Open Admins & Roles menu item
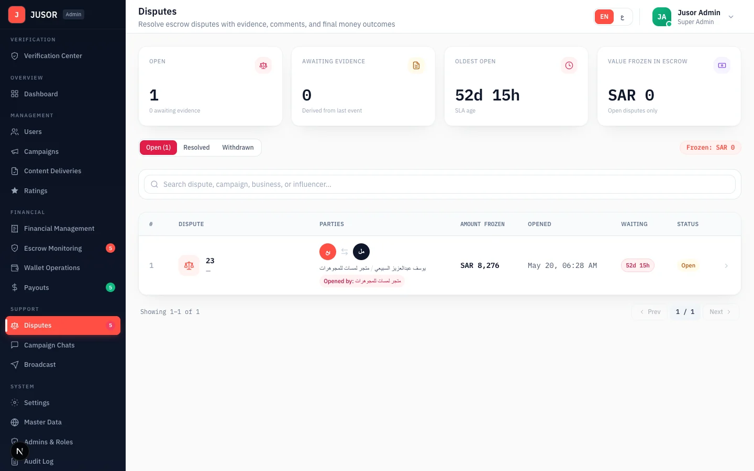 coord(63,442)
